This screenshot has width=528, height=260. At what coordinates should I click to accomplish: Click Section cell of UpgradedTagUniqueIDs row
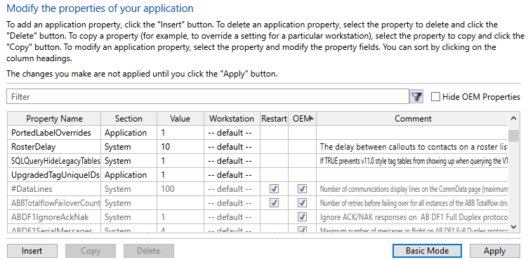[x=128, y=175]
